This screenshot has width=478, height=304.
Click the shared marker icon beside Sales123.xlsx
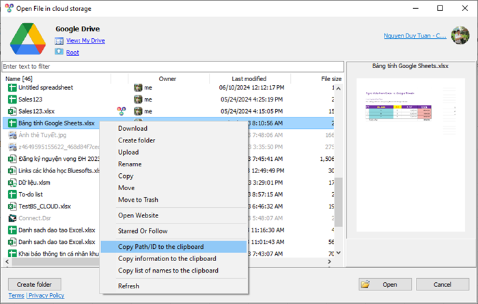pyautogui.click(x=122, y=111)
